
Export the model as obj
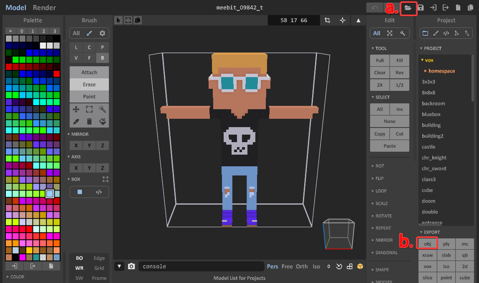(427, 244)
